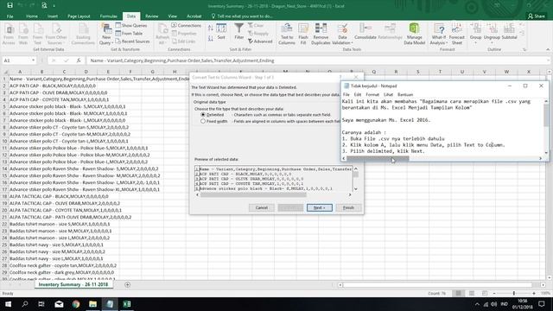This screenshot has height=311, width=553.
Task: Click the Tell me what you want box
Action: click(242, 16)
